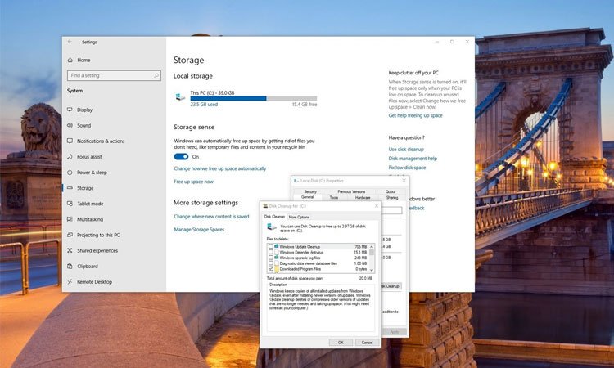Click the Power & sleep icon
The height and width of the screenshot is (368, 614).
70,173
